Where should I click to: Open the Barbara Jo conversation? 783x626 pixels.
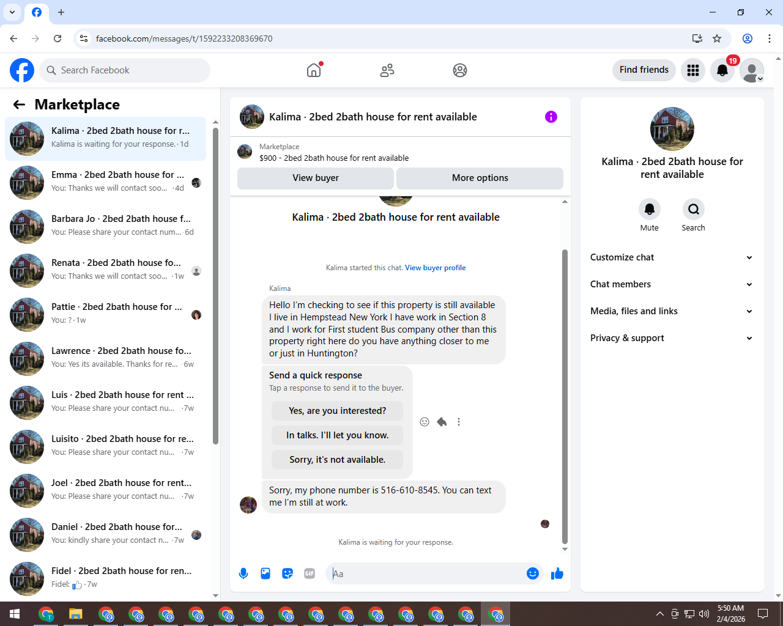click(x=105, y=227)
